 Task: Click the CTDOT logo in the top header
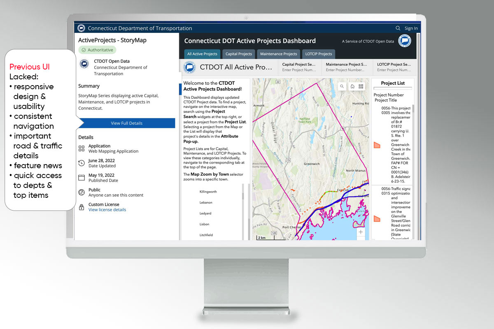81,28
